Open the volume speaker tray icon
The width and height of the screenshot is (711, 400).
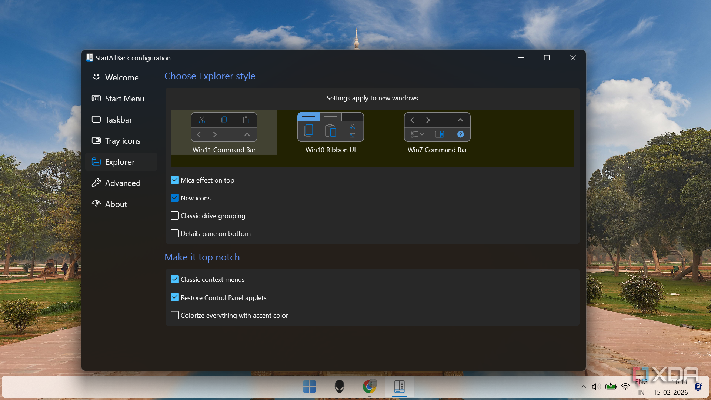pyautogui.click(x=596, y=387)
